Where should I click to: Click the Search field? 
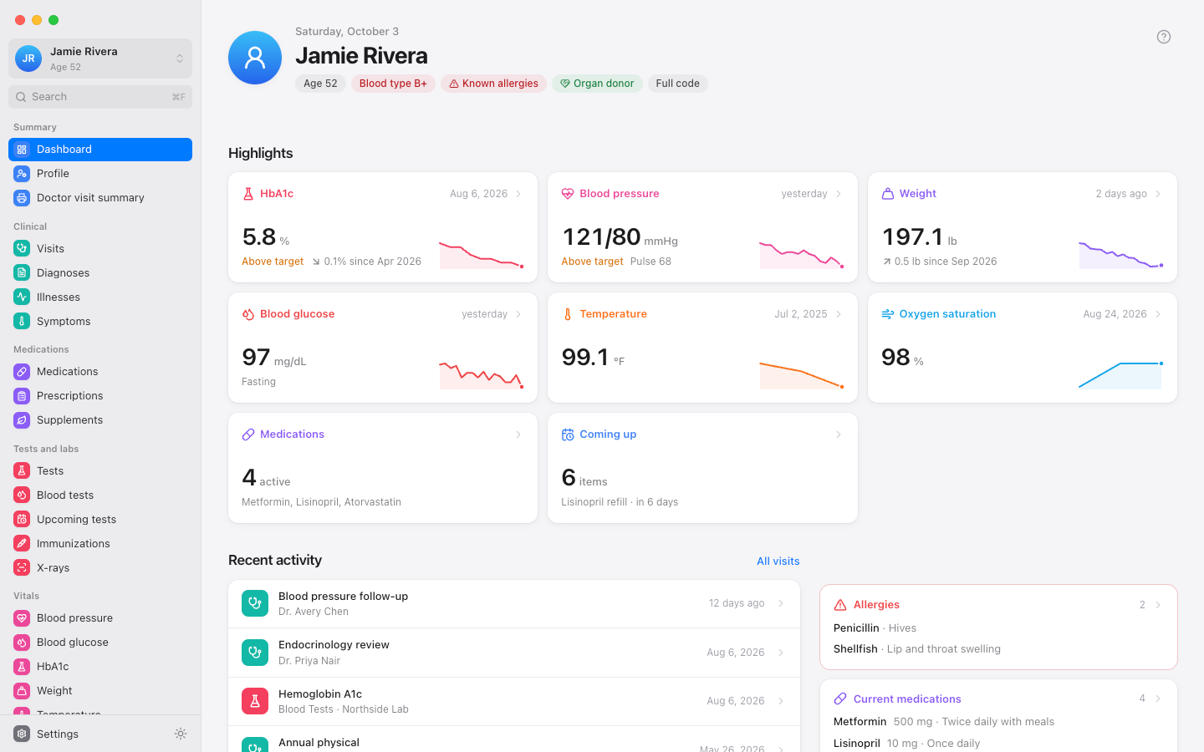[100, 97]
